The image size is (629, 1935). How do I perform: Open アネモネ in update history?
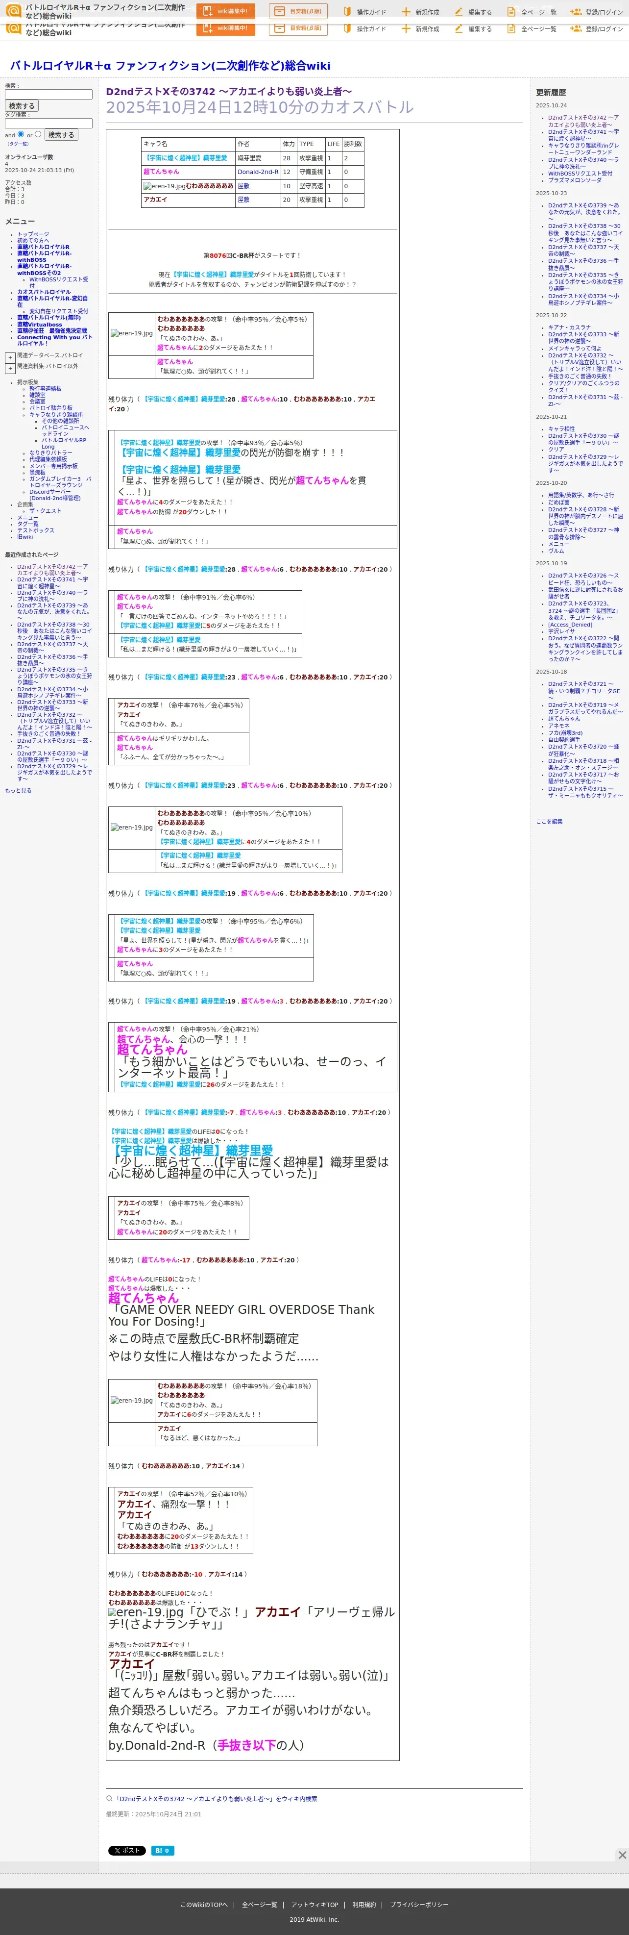pos(558,726)
